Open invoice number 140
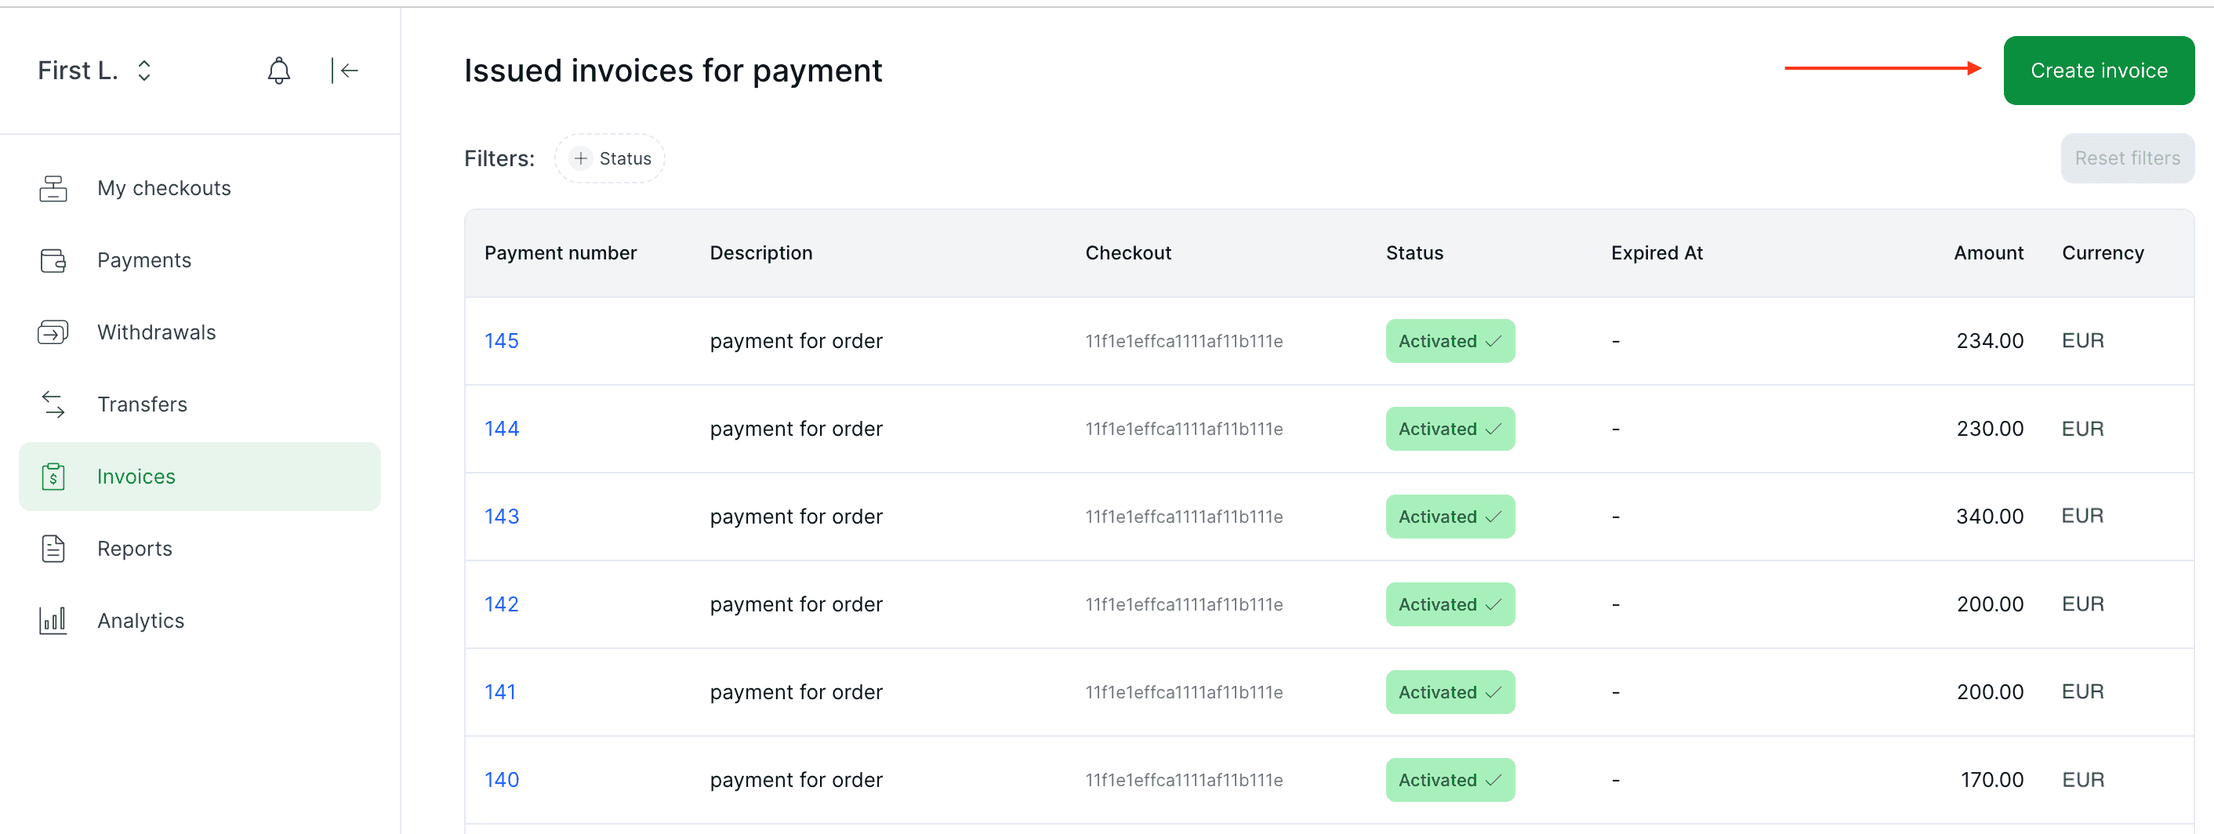2214x834 pixels. 501,780
